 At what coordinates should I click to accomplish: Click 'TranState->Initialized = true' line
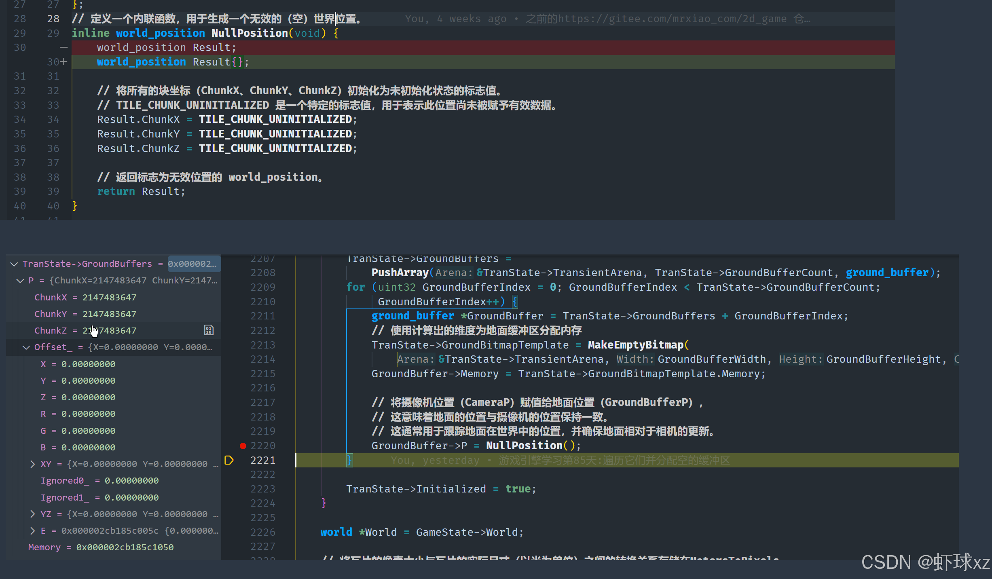pyautogui.click(x=441, y=489)
